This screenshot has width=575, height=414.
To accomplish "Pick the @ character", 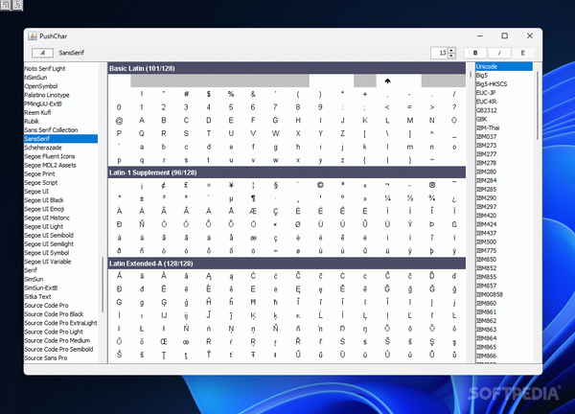I will point(119,121).
